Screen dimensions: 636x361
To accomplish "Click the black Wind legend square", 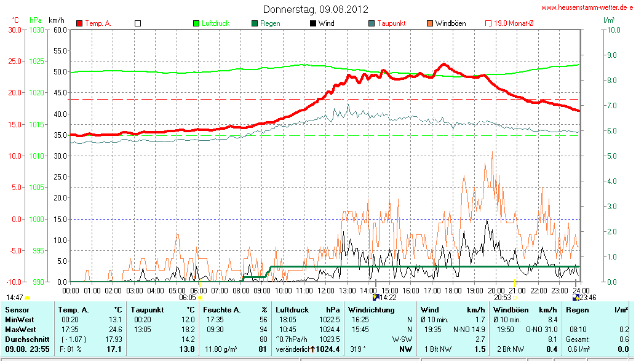I will tap(312, 23).
